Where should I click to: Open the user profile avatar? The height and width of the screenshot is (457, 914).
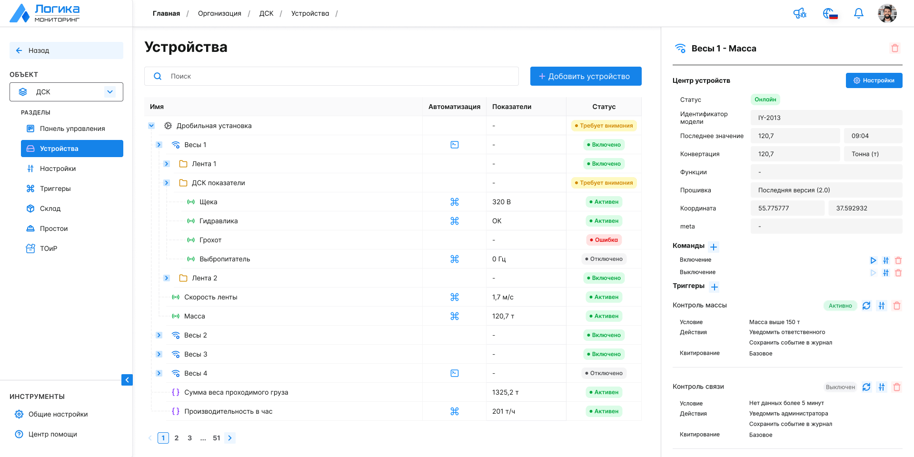(887, 13)
